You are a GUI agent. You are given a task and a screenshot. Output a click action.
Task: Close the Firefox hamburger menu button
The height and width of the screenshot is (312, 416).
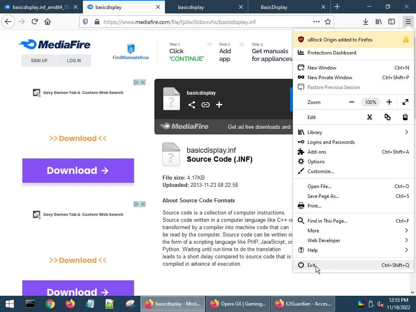coord(408,22)
